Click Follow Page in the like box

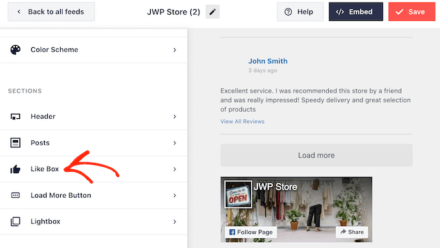pyautogui.click(x=251, y=232)
